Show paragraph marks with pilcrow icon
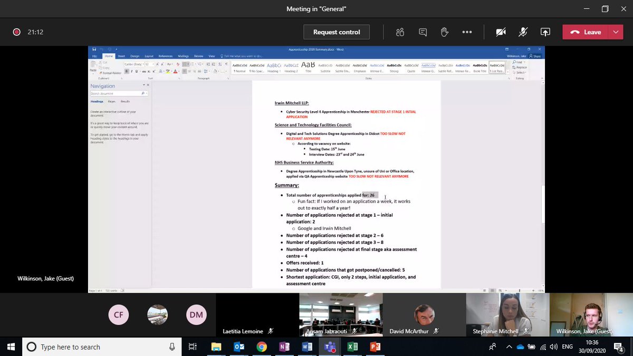Image resolution: width=633 pixels, height=356 pixels. click(226, 64)
